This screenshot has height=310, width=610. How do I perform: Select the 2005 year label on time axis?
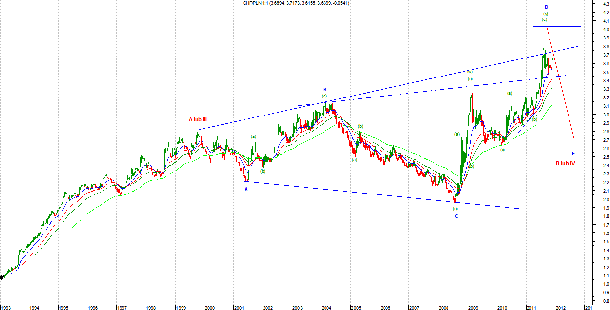coord(356,307)
